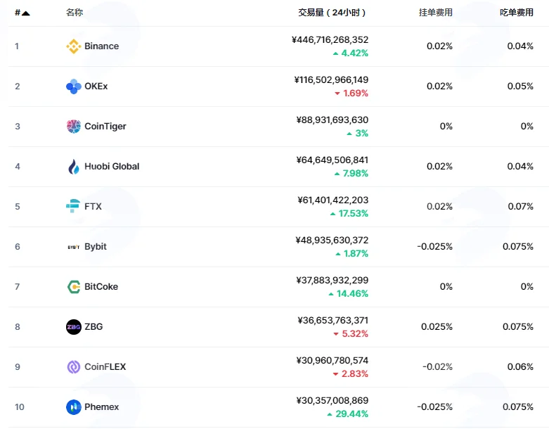This screenshot has width=549, height=429.
Task: Click the Binance logo icon
Action: 74,46
